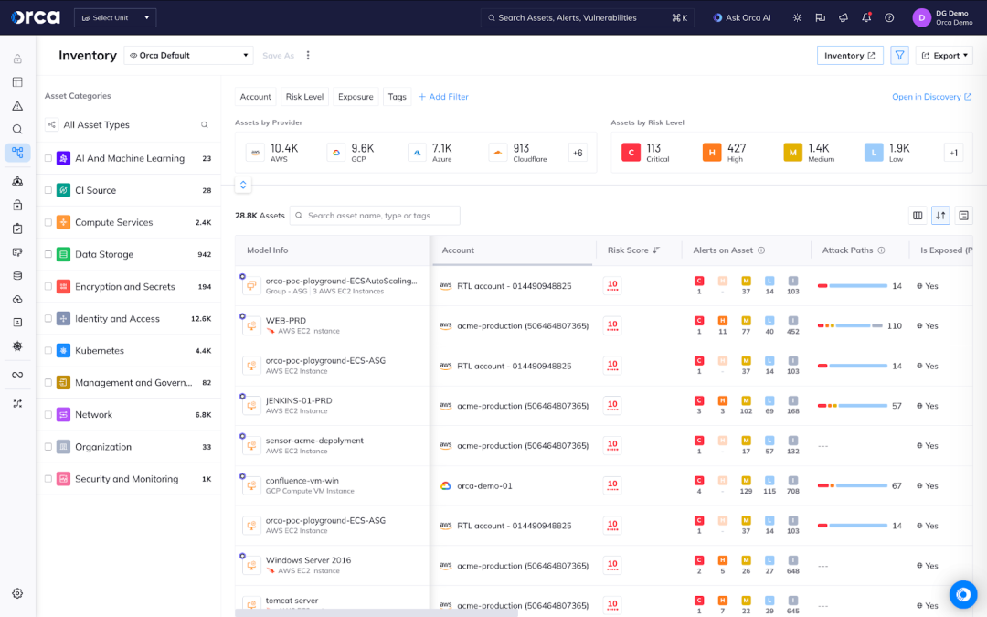Screen dimensions: 987x617
Task: Select the Risk Level filter tab
Action: [304, 97]
